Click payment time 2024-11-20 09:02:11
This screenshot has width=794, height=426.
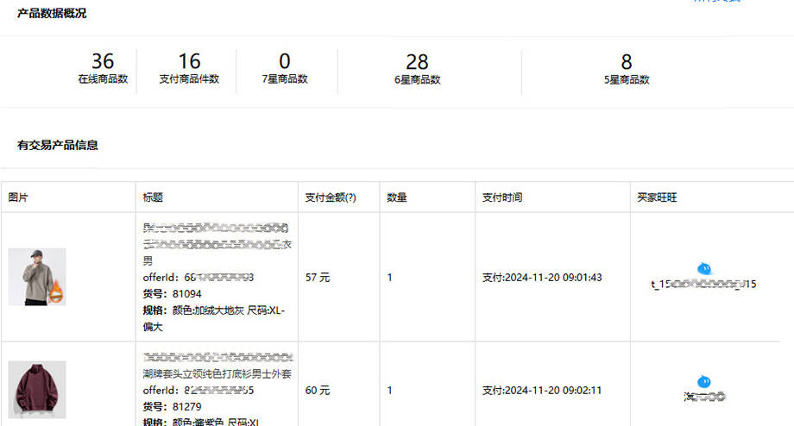(541, 391)
